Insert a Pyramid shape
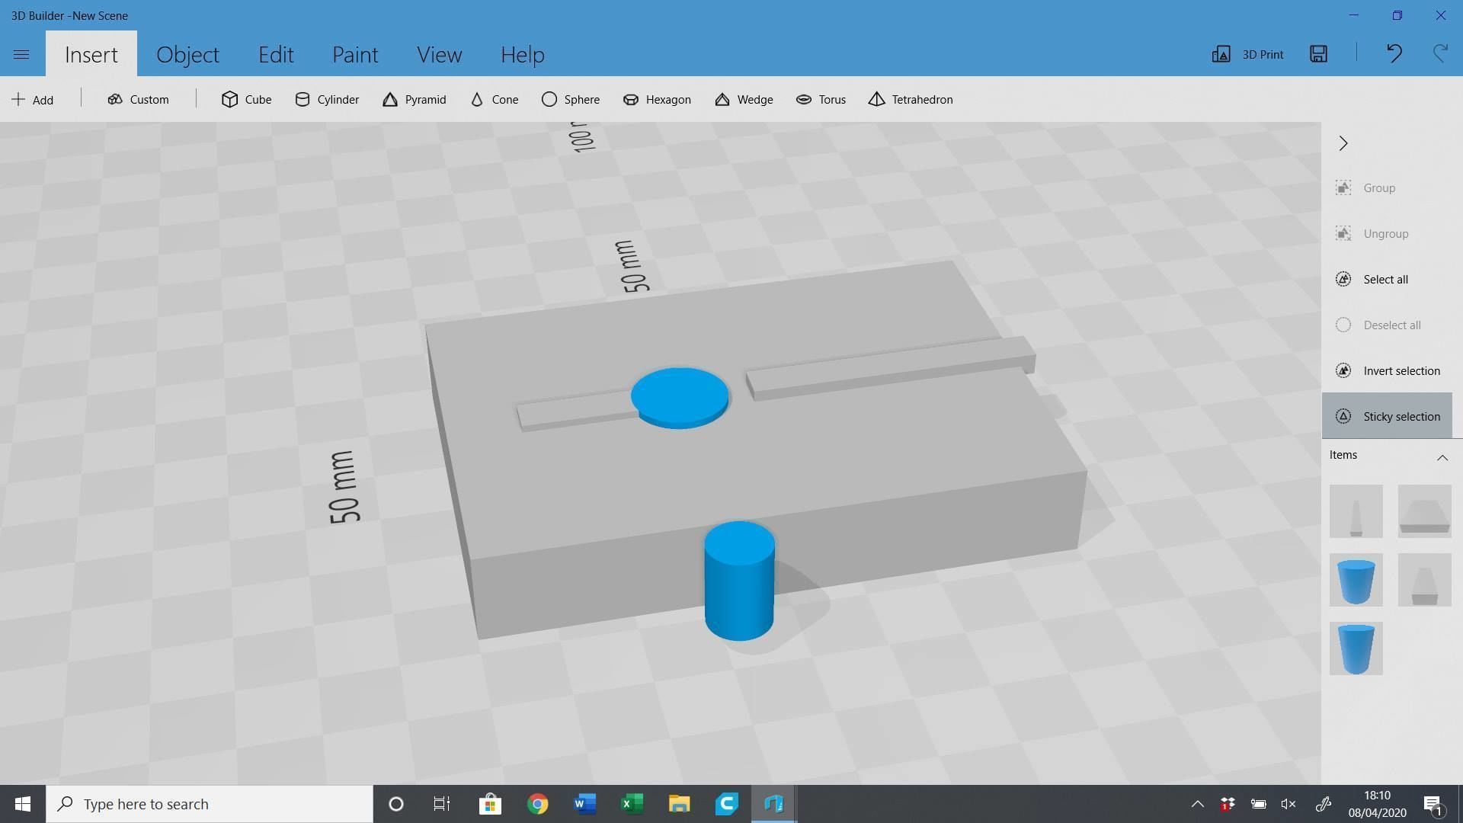This screenshot has width=1463, height=823. tap(414, 99)
